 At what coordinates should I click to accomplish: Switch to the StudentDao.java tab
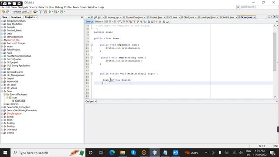[134, 17]
